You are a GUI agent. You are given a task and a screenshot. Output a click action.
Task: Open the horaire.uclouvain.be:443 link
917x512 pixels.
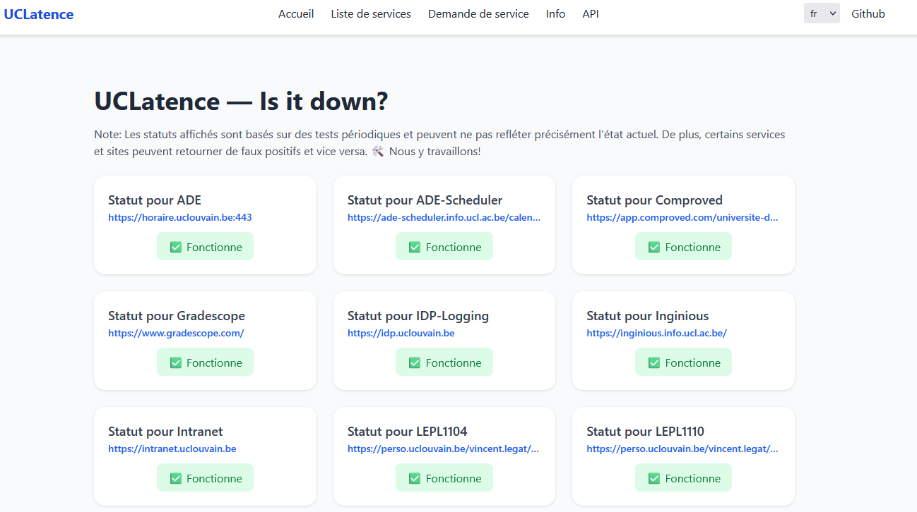[x=180, y=217]
